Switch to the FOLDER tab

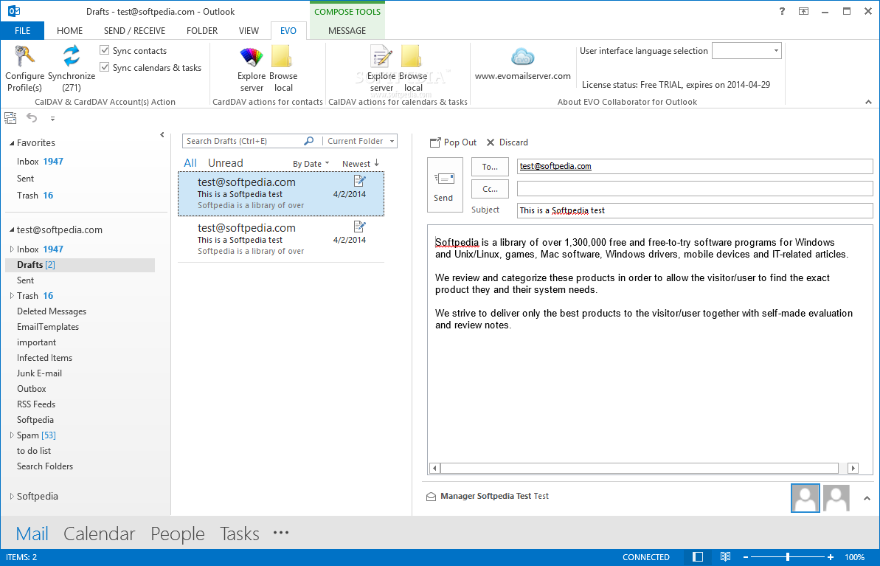pyautogui.click(x=202, y=31)
